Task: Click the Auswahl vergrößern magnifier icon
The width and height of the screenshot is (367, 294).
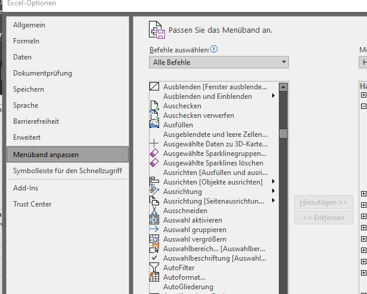Action: coord(154,239)
